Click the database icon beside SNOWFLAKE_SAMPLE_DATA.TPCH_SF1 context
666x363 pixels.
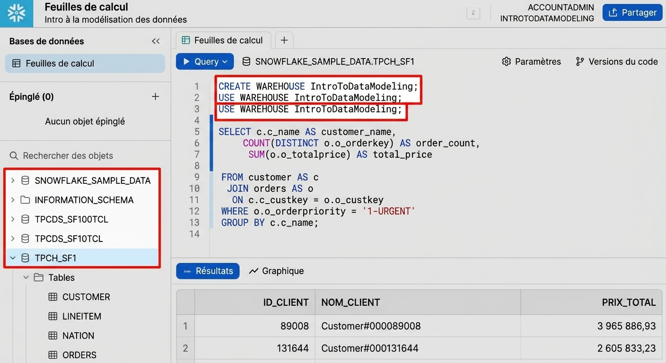click(246, 61)
